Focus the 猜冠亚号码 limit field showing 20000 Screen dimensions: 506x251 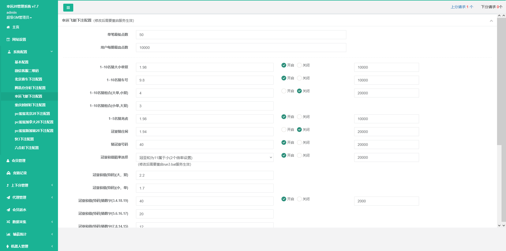[x=386, y=145]
